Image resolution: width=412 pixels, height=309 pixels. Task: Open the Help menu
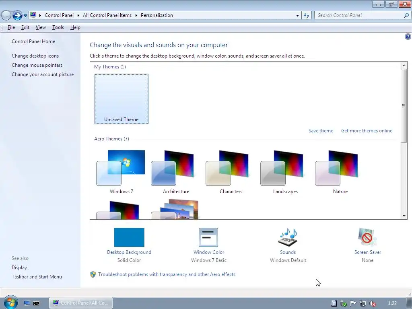(75, 27)
